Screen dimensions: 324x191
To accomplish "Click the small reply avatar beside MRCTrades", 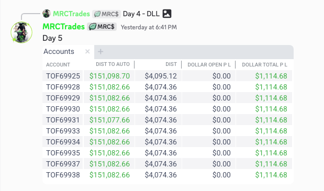I will pyautogui.click(x=47, y=14).
